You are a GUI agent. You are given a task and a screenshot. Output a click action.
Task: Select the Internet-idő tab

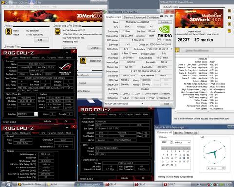(x=191, y=133)
